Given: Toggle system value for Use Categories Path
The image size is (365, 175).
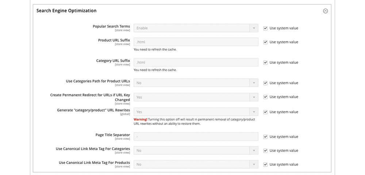Looking at the screenshot, I should pyautogui.click(x=266, y=83).
